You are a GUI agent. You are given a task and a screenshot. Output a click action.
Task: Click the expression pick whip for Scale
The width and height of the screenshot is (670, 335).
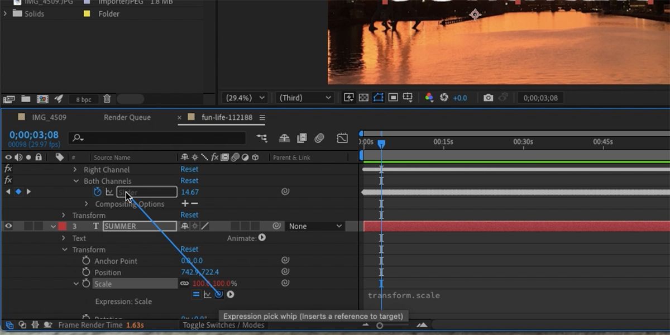click(x=218, y=294)
